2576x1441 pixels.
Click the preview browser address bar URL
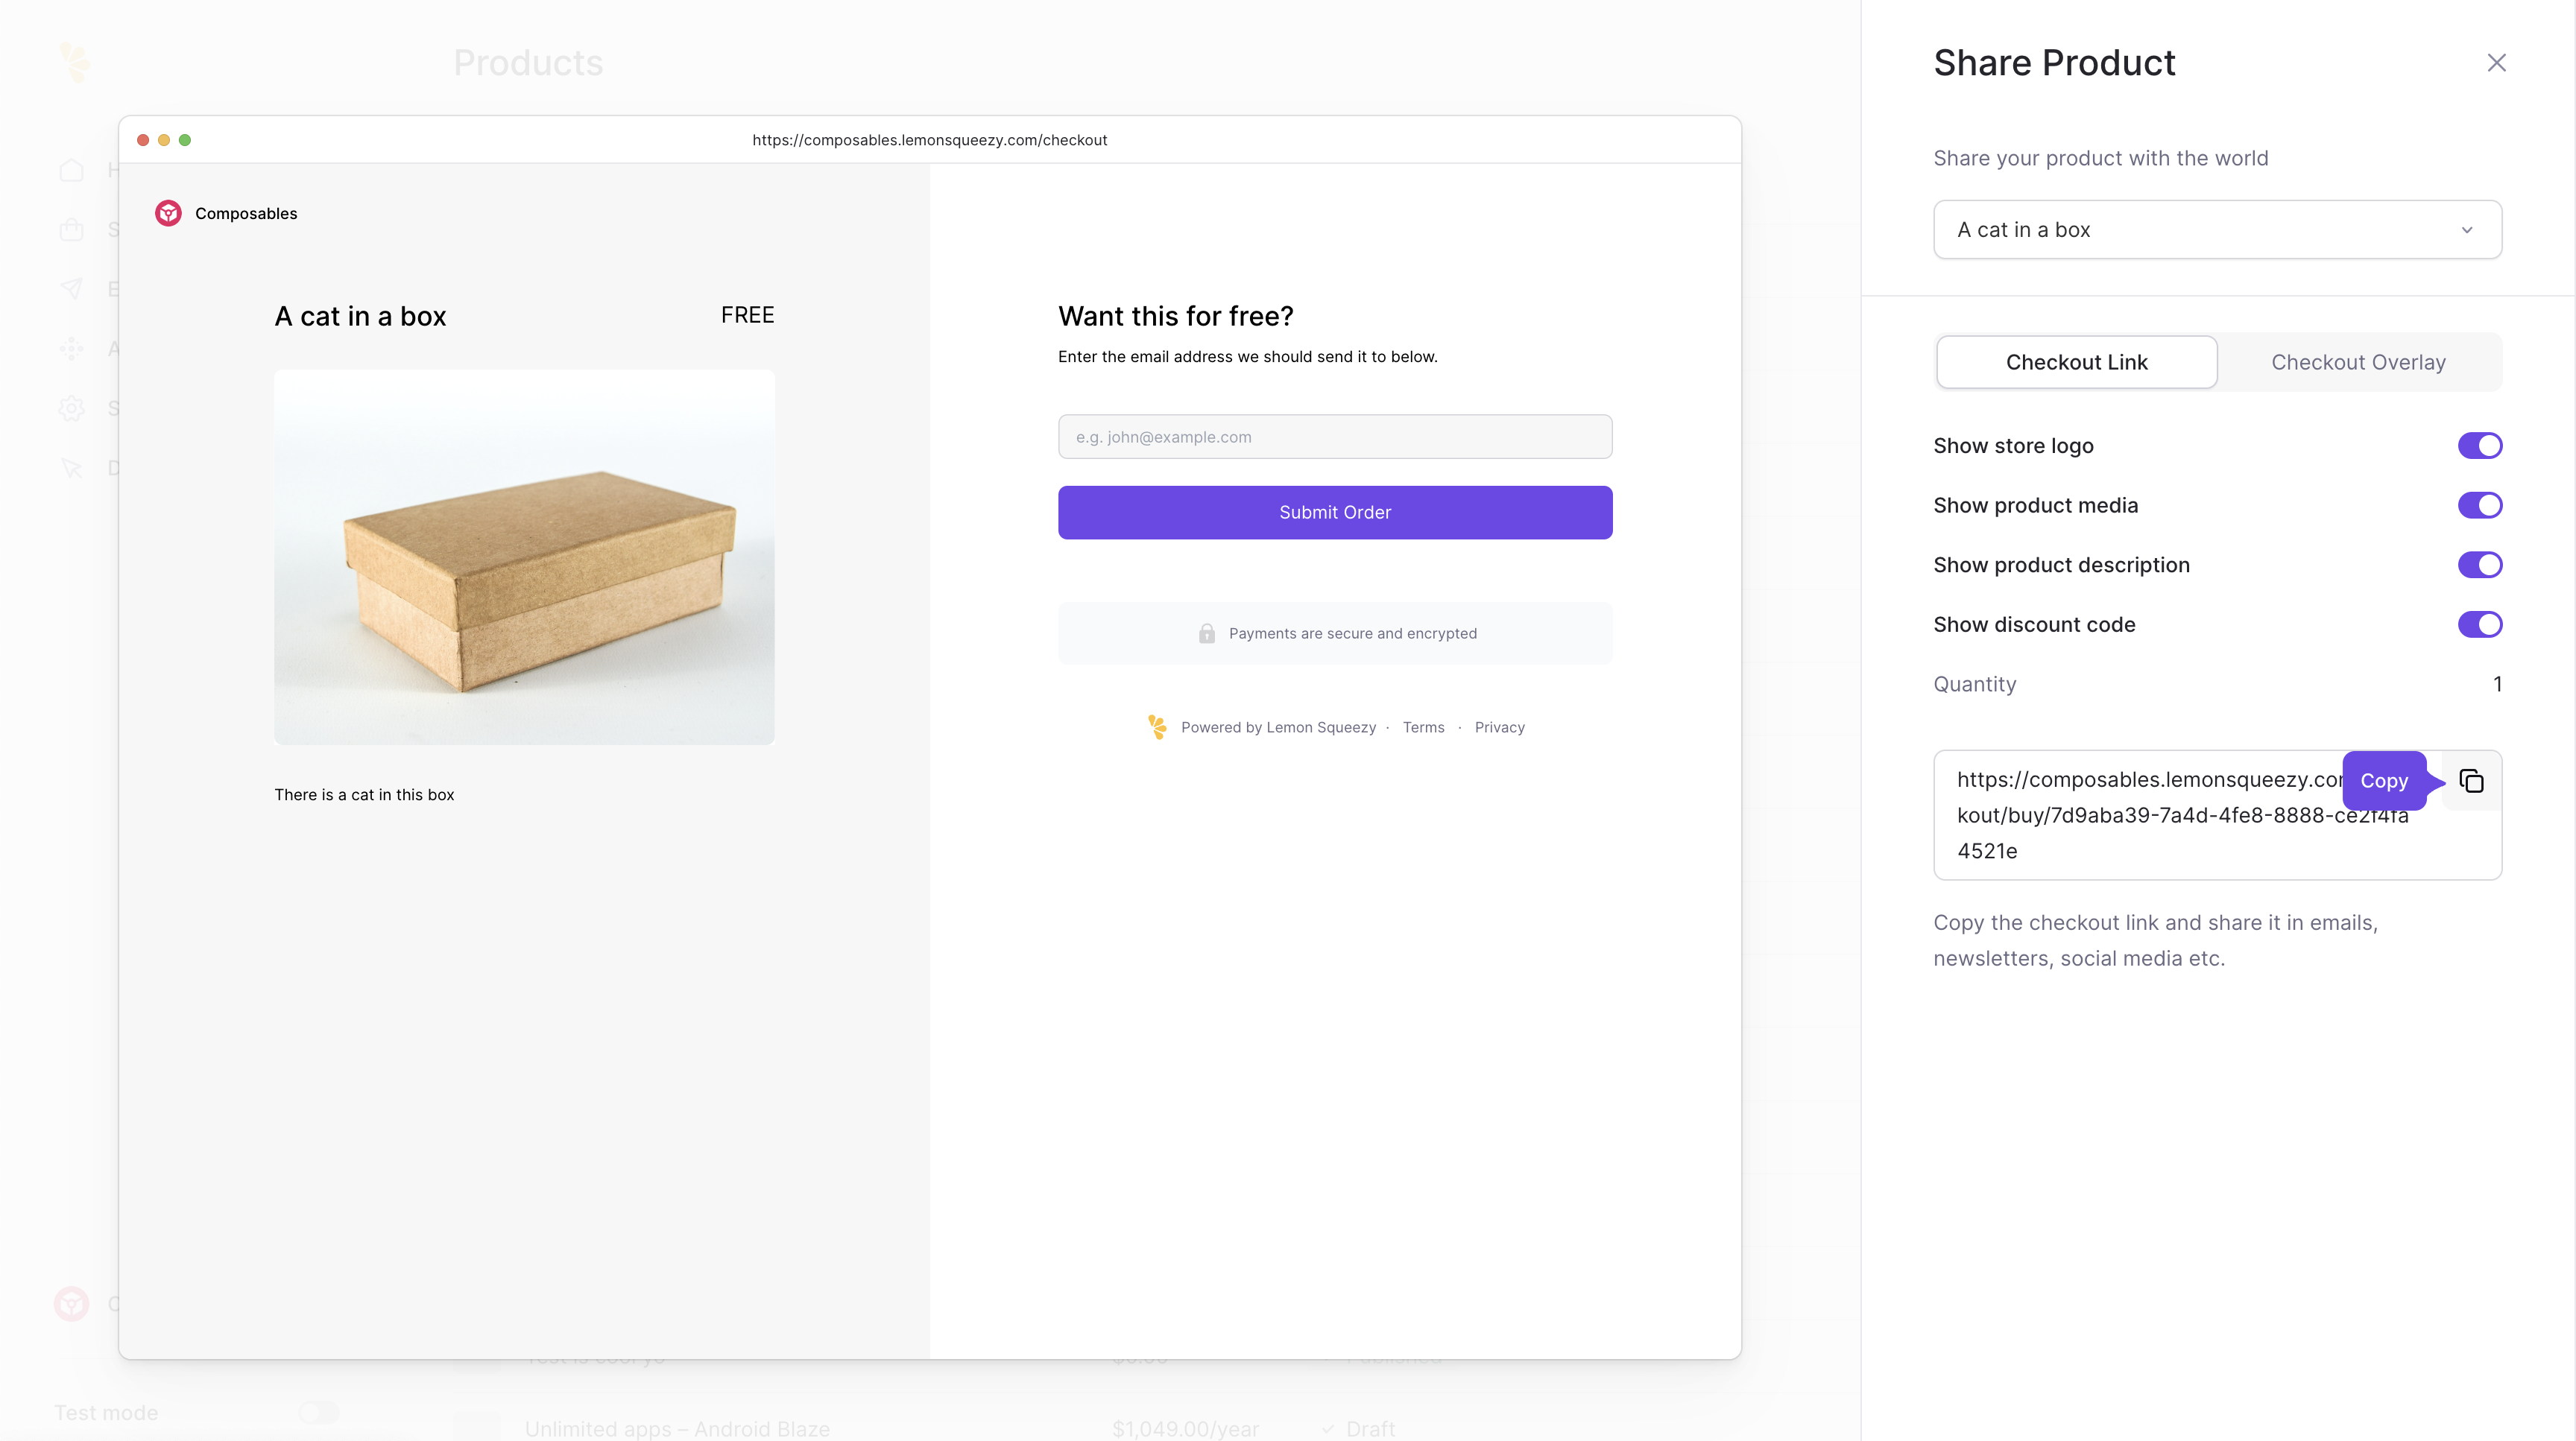point(929,140)
